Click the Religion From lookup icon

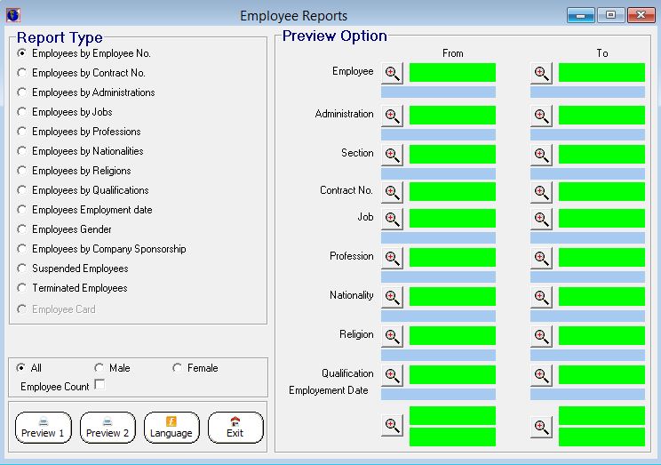point(392,336)
